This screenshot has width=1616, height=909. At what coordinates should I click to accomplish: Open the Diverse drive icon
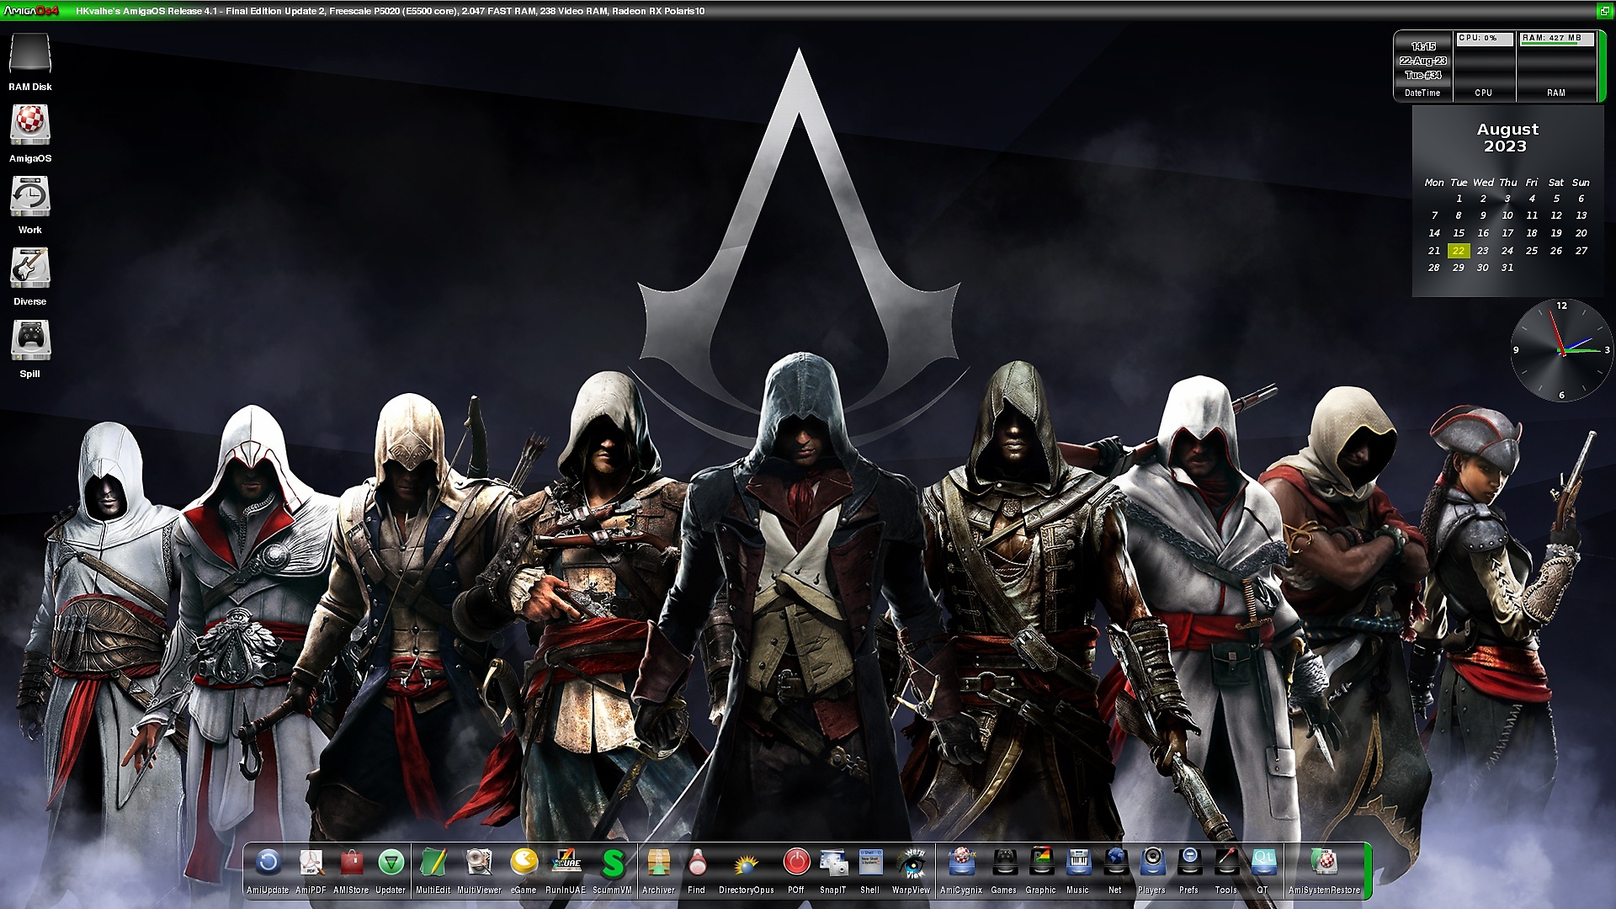coord(30,268)
